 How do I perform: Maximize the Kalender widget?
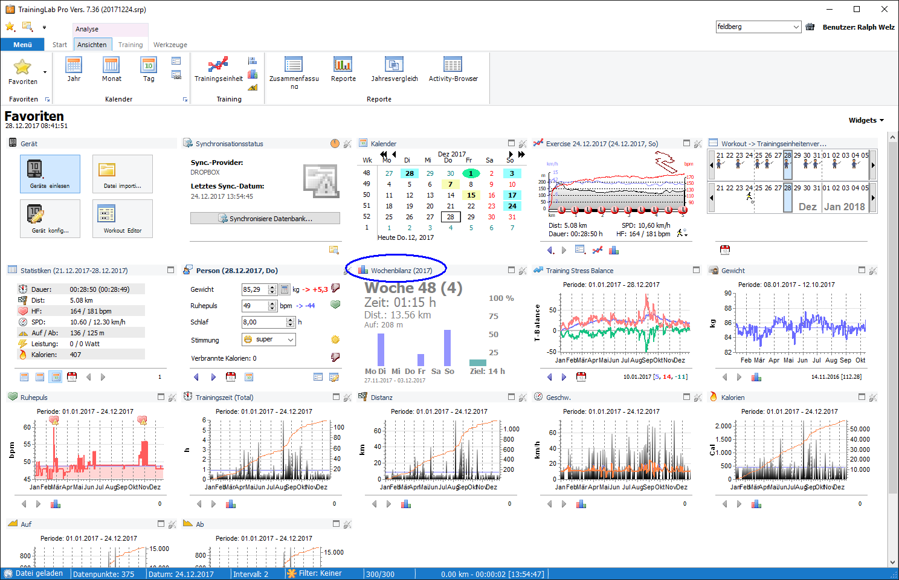click(511, 143)
